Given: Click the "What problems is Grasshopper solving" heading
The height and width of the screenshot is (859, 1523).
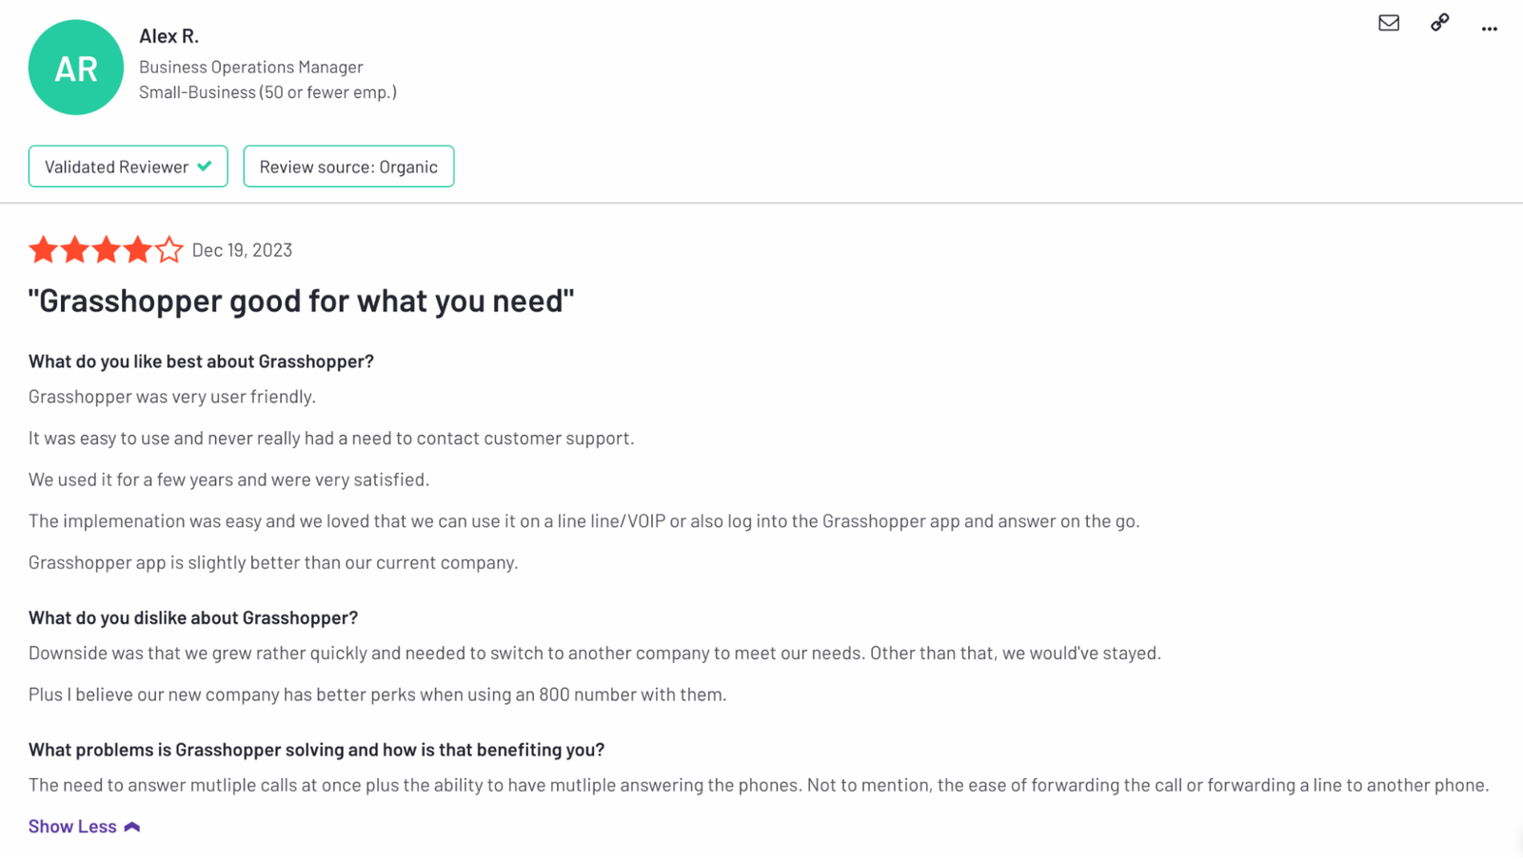Looking at the screenshot, I should pyautogui.click(x=316, y=750).
